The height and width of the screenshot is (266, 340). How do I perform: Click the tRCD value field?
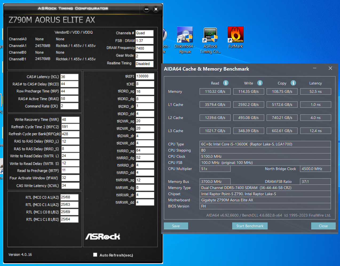69,84
